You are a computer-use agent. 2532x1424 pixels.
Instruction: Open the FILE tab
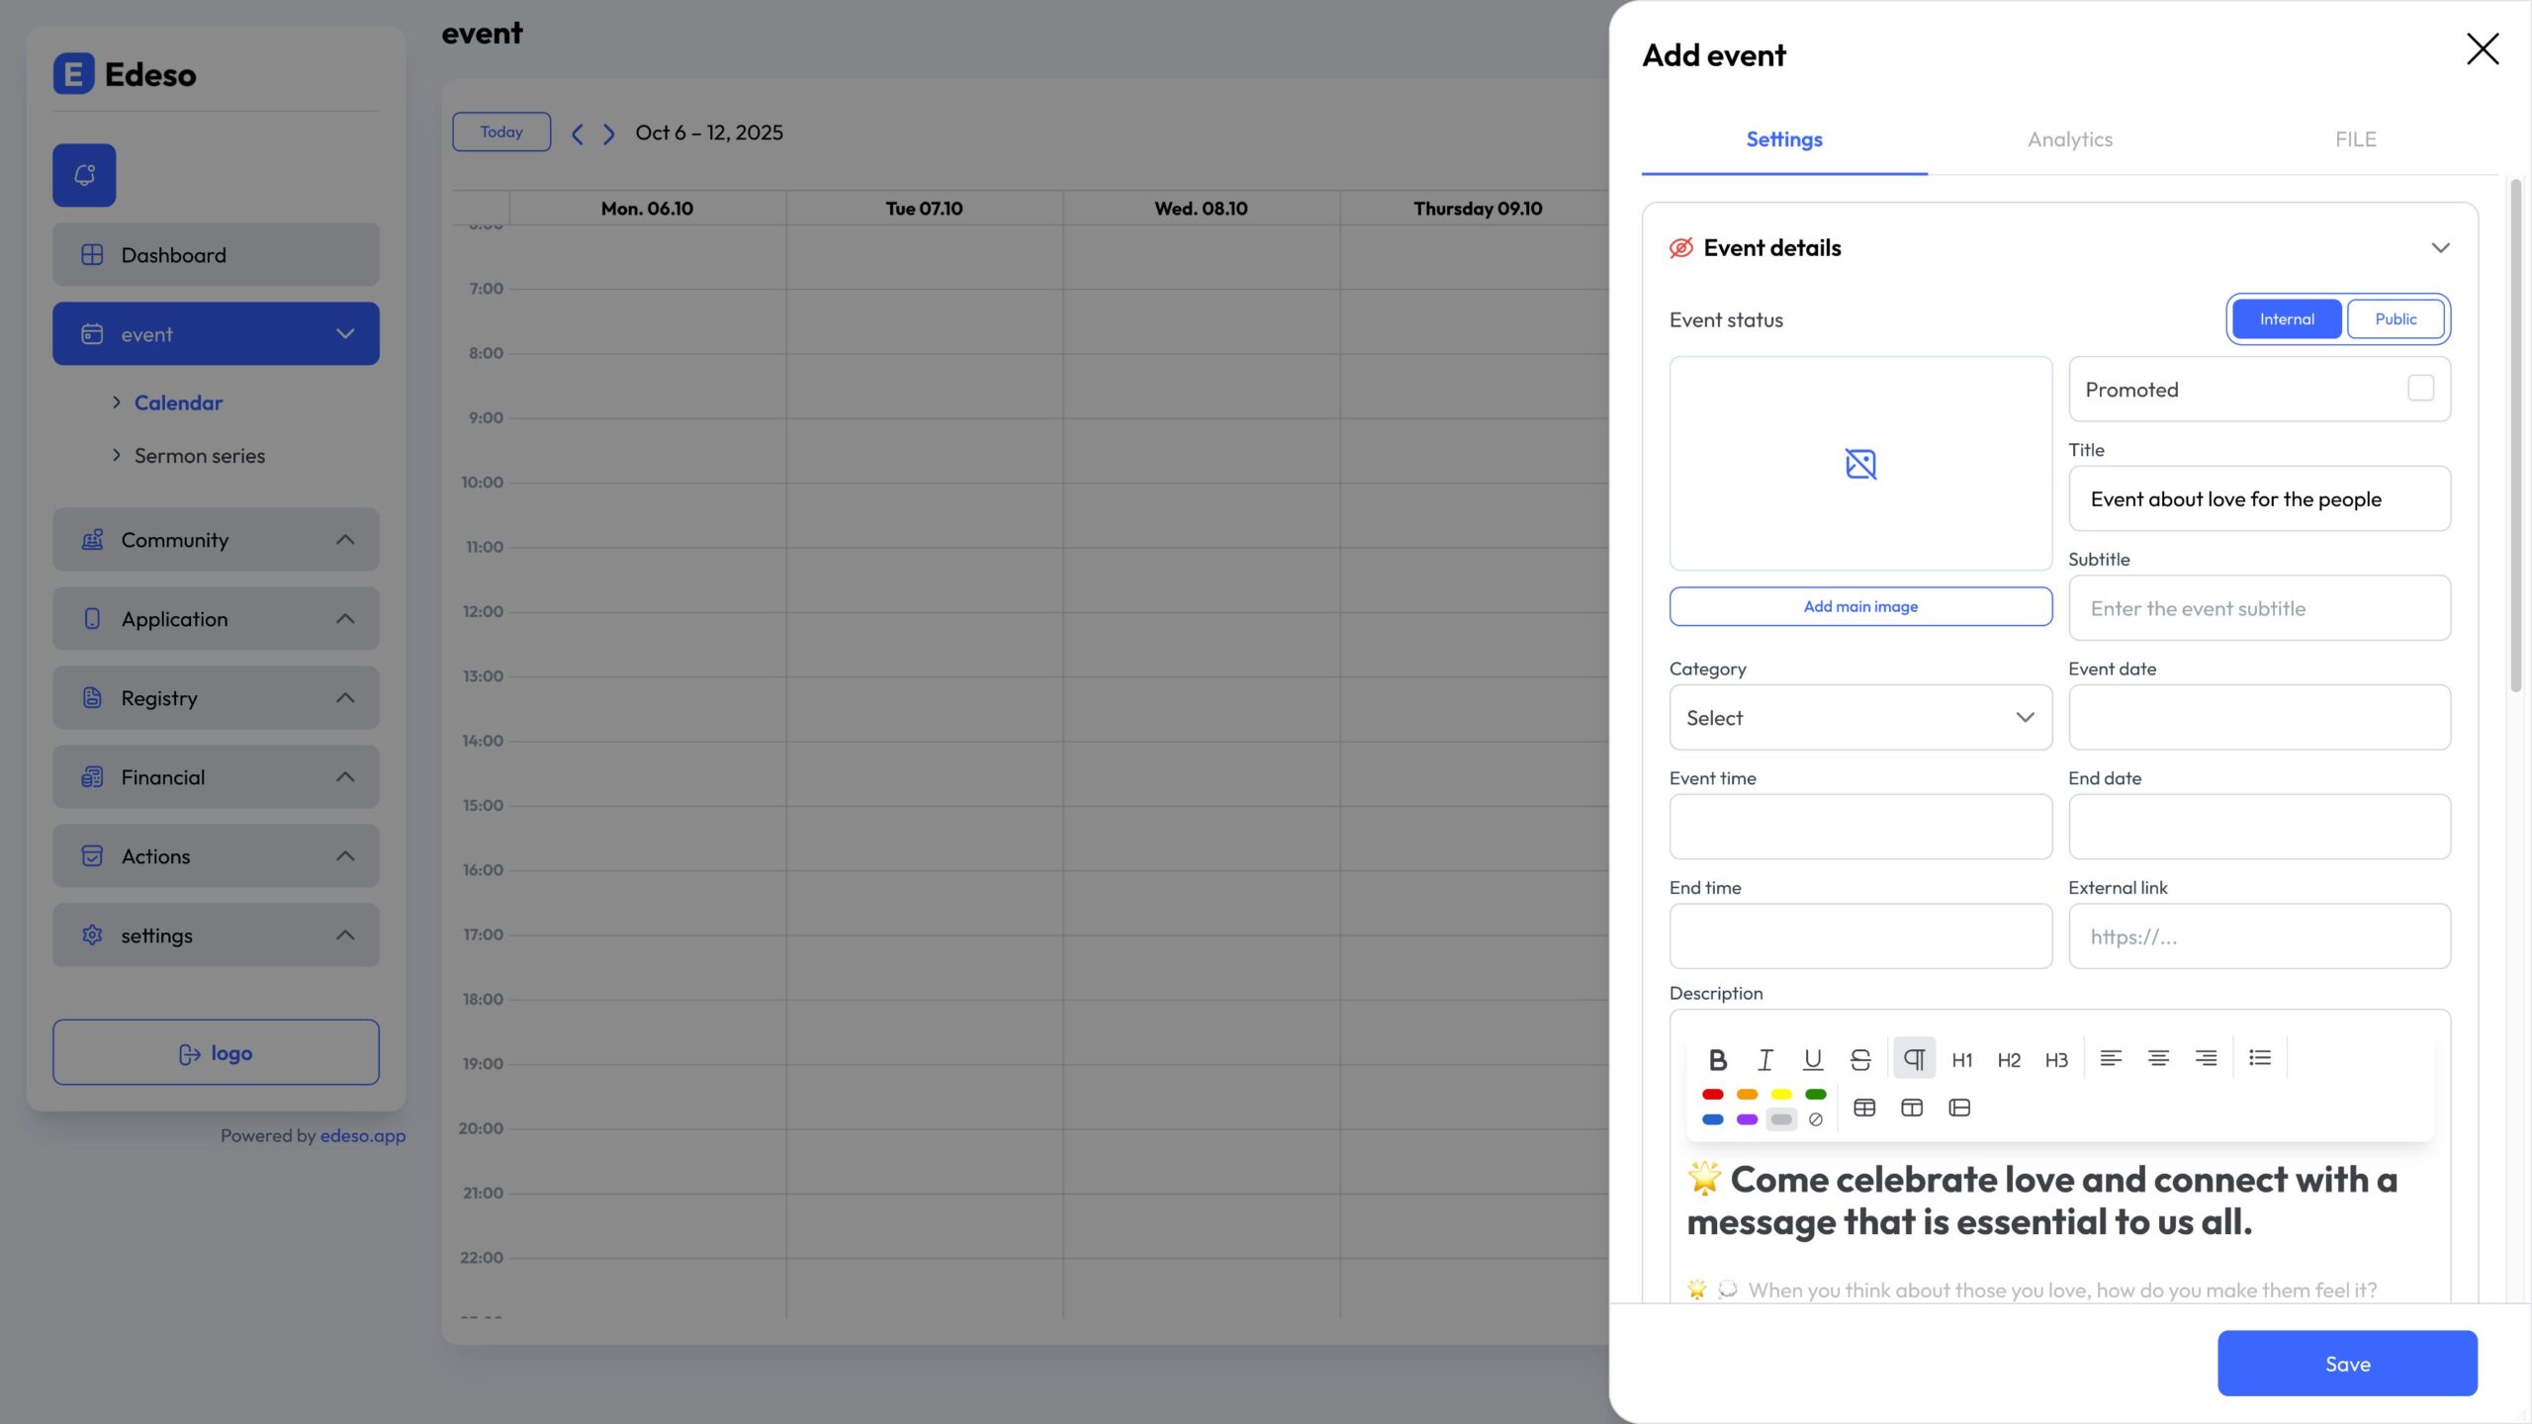coord(2355,139)
